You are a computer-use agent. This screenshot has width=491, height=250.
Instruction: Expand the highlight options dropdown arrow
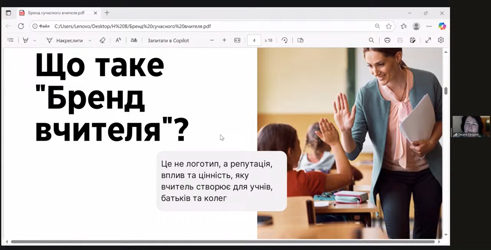(35, 40)
